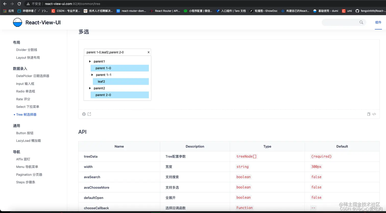The image size is (386, 213).
Task: Open Layout 快速布局 in sidebar
Action: [x=28, y=58]
